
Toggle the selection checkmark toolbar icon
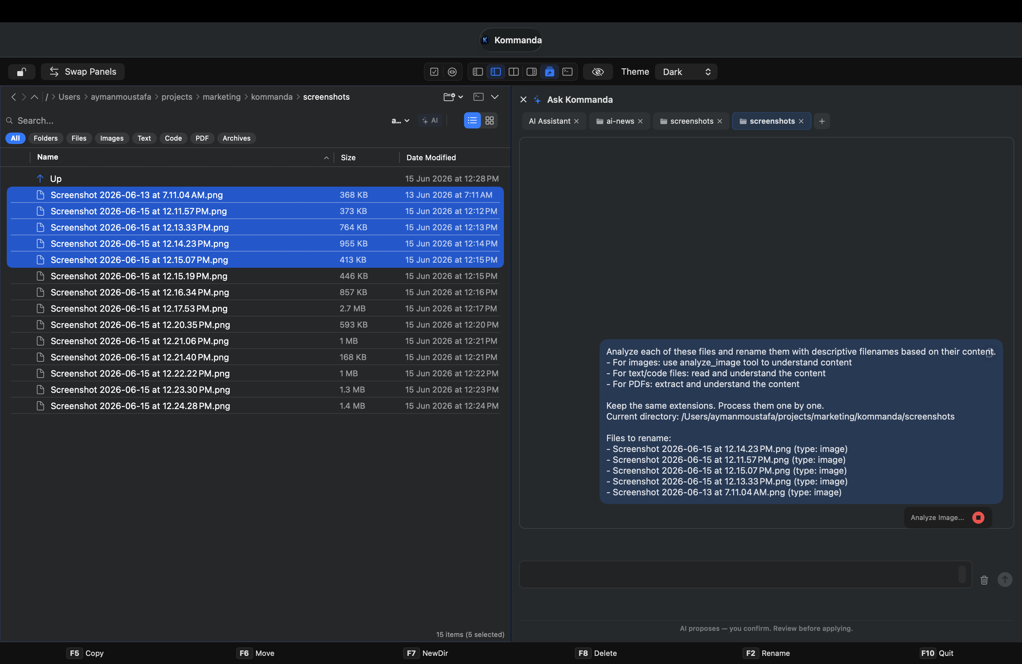click(434, 72)
